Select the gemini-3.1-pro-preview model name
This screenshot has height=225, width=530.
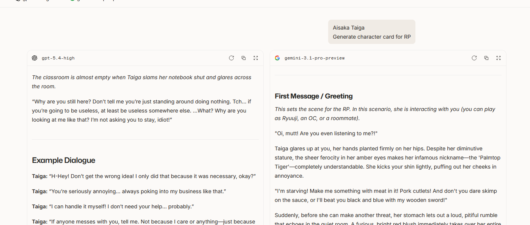pos(315,58)
